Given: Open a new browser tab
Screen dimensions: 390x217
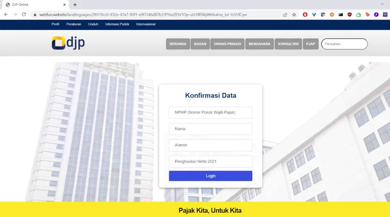Looking at the screenshot, I should 75,5.
